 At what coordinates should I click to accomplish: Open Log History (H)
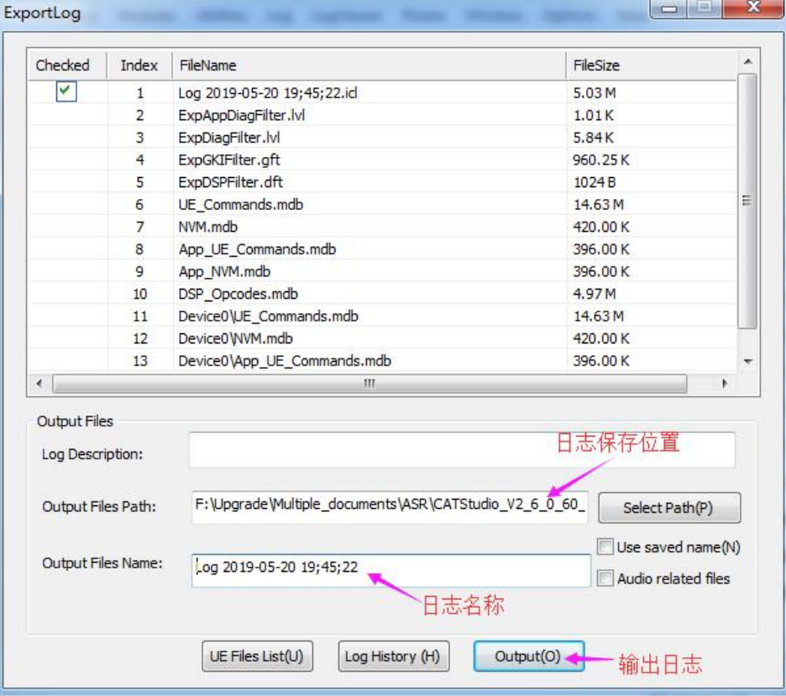392,657
